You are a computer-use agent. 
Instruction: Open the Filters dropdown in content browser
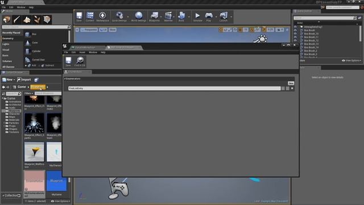click(28, 93)
